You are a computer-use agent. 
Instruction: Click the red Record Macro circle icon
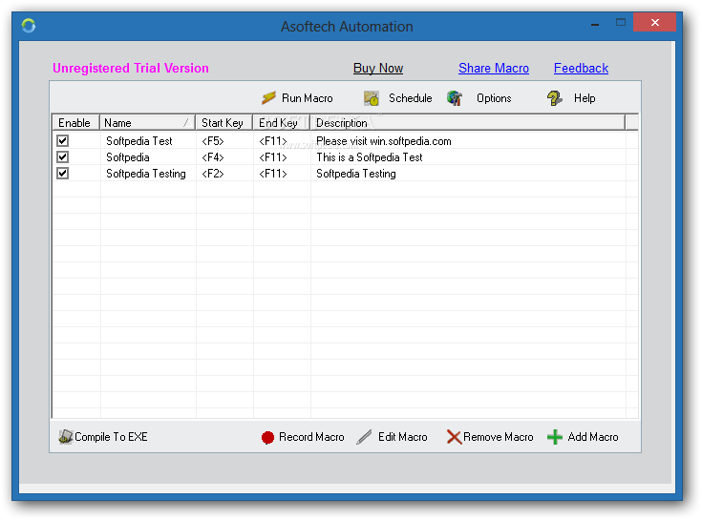(x=267, y=437)
